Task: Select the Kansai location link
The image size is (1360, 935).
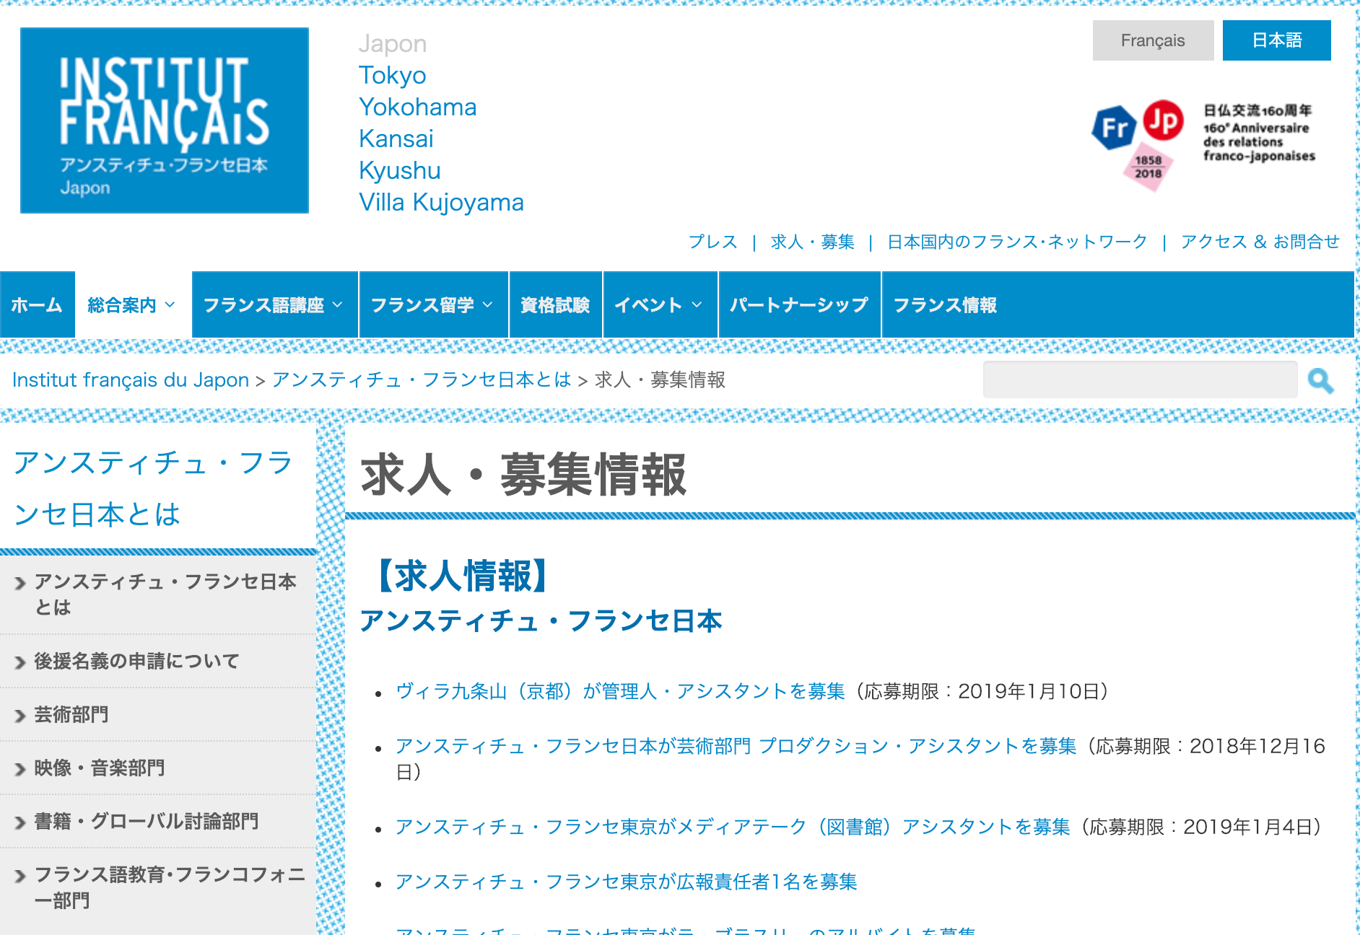Action: coord(396,139)
